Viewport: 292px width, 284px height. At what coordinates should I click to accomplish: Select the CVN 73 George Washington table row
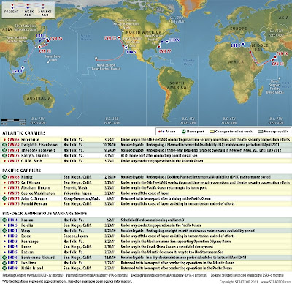pos(146,193)
